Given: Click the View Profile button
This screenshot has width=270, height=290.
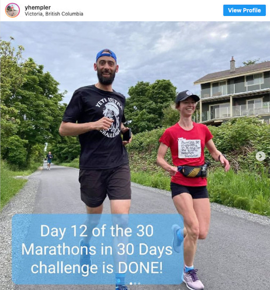Looking at the screenshot, I should 244,10.
